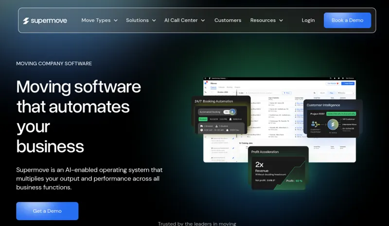This screenshot has height=226, width=389.
Task: Click the Customer Intelligence card title
Action: tap(323, 105)
